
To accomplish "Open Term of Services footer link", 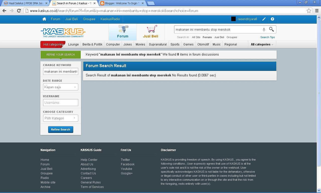I will [x=92, y=187].
